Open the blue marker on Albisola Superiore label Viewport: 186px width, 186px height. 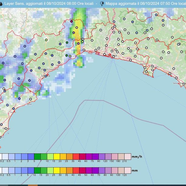tap(45, 70)
